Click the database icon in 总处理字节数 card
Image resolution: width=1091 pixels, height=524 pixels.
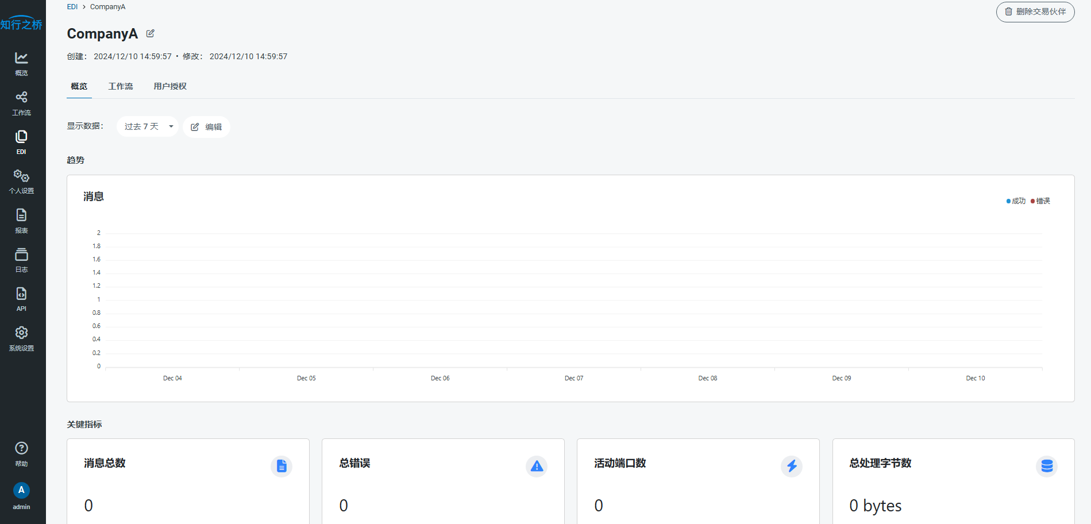coord(1047,466)
